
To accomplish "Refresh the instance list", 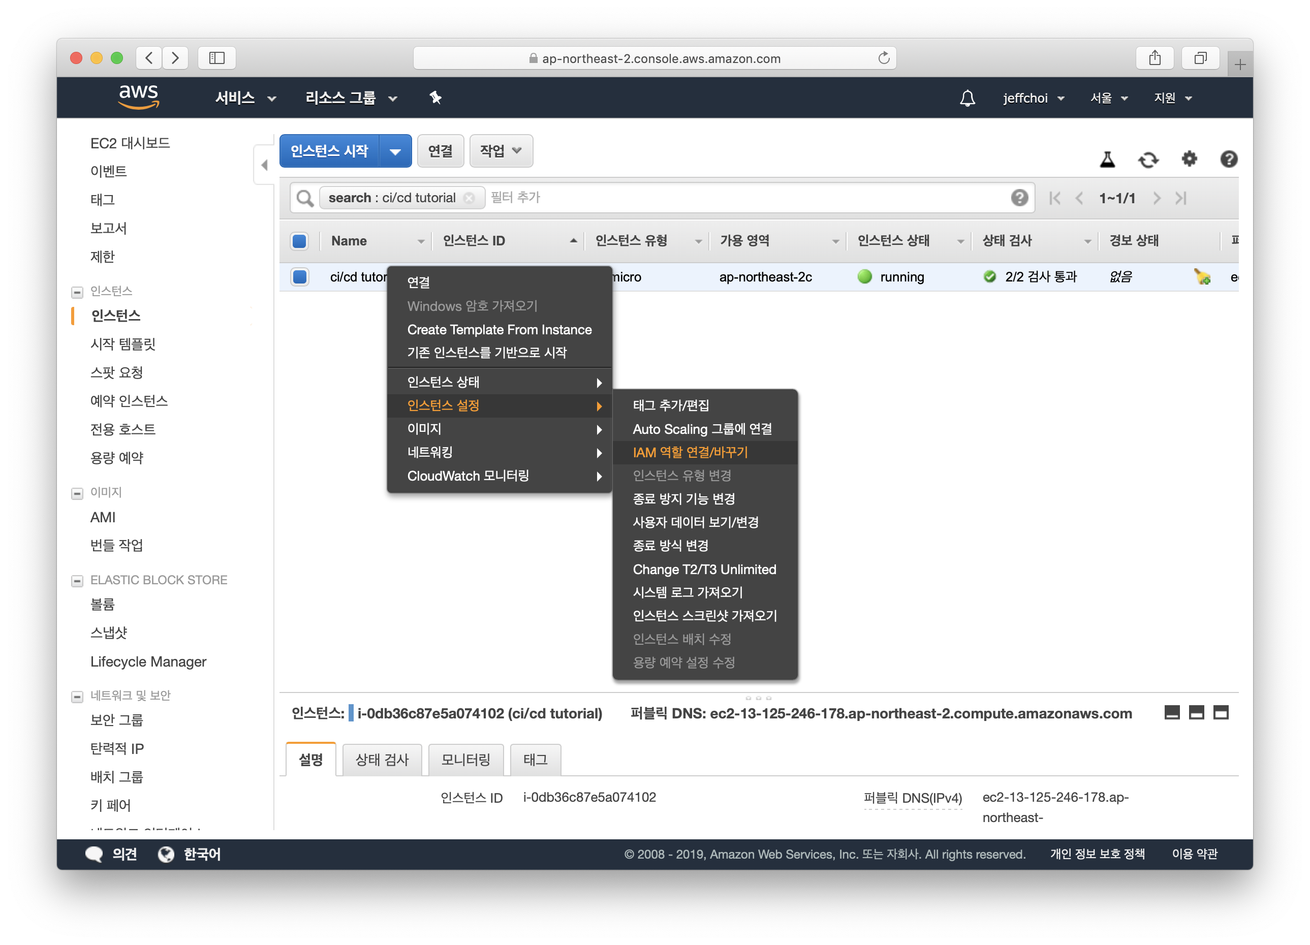I will tap(1148, 159).
